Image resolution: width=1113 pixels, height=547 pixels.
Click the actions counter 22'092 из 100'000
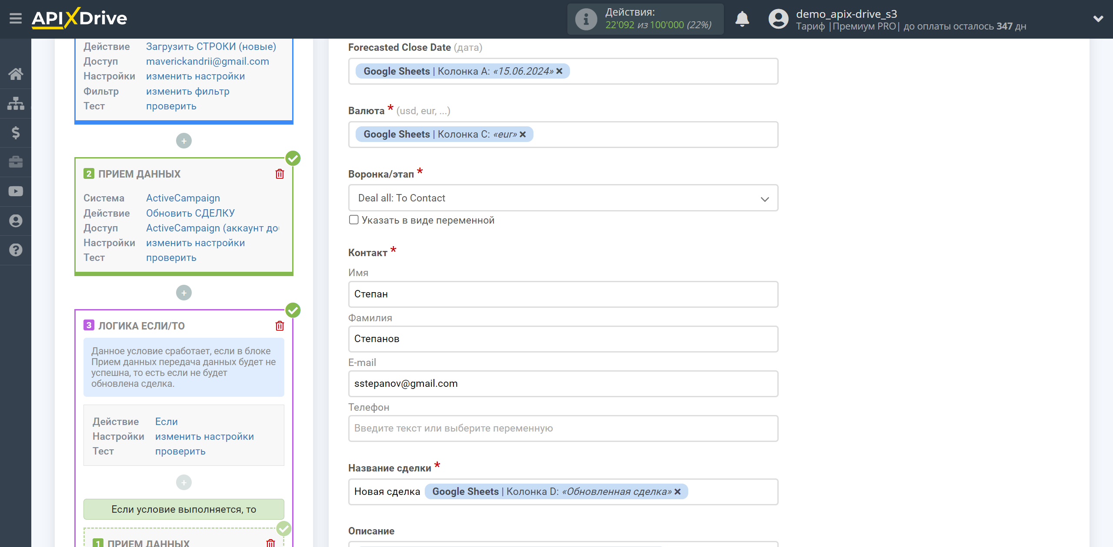pos(658,25)
